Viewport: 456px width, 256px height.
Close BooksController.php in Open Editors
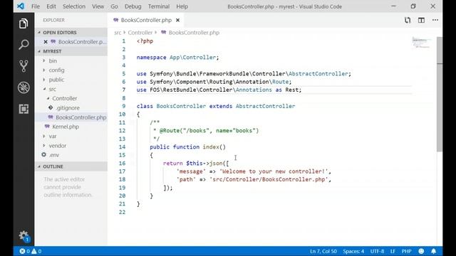[46, 42]
